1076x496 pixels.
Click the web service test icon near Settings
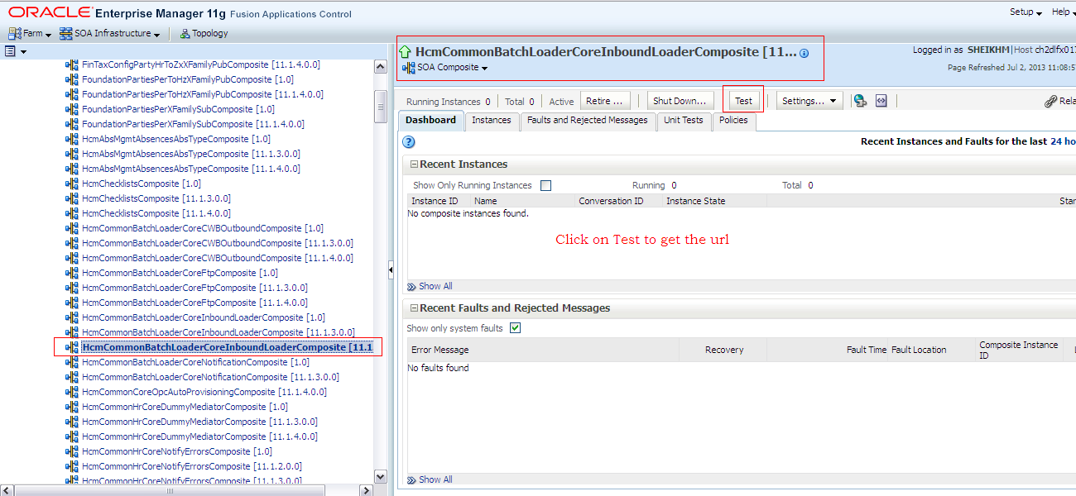[x=858, y=100]
